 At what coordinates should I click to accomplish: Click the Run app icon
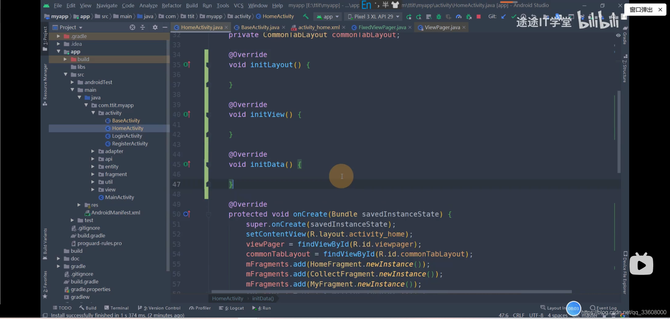pos(409,17)
